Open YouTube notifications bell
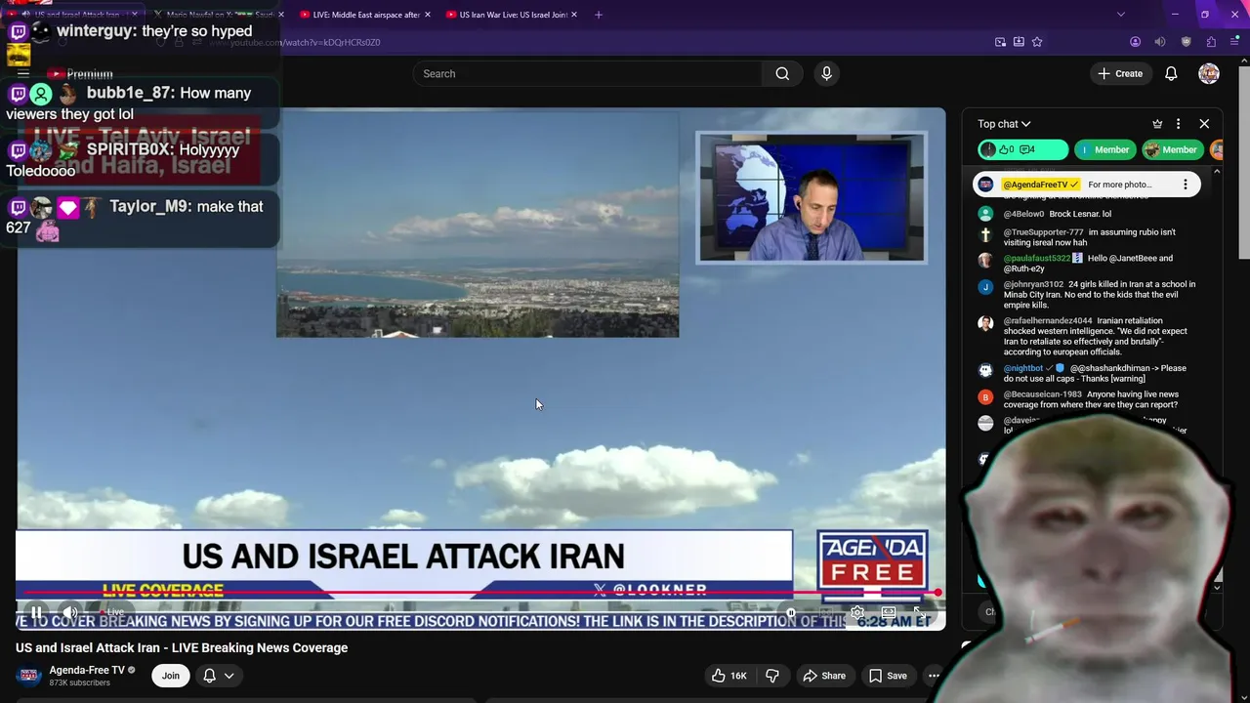This screenshot has width=1250, height=703. tap(1171, 73)
